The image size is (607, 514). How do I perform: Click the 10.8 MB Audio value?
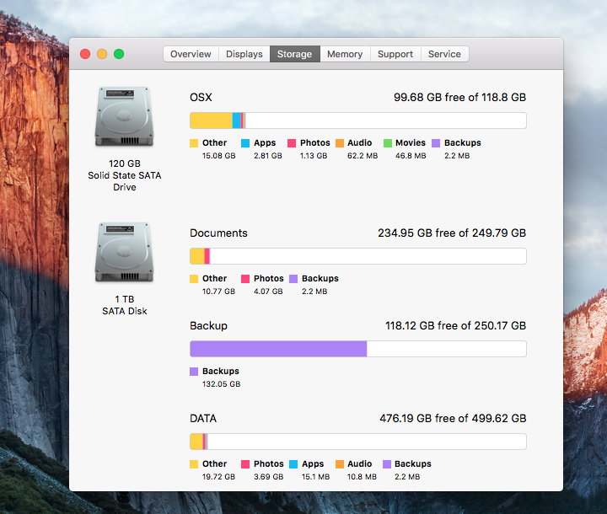point(362,477)
